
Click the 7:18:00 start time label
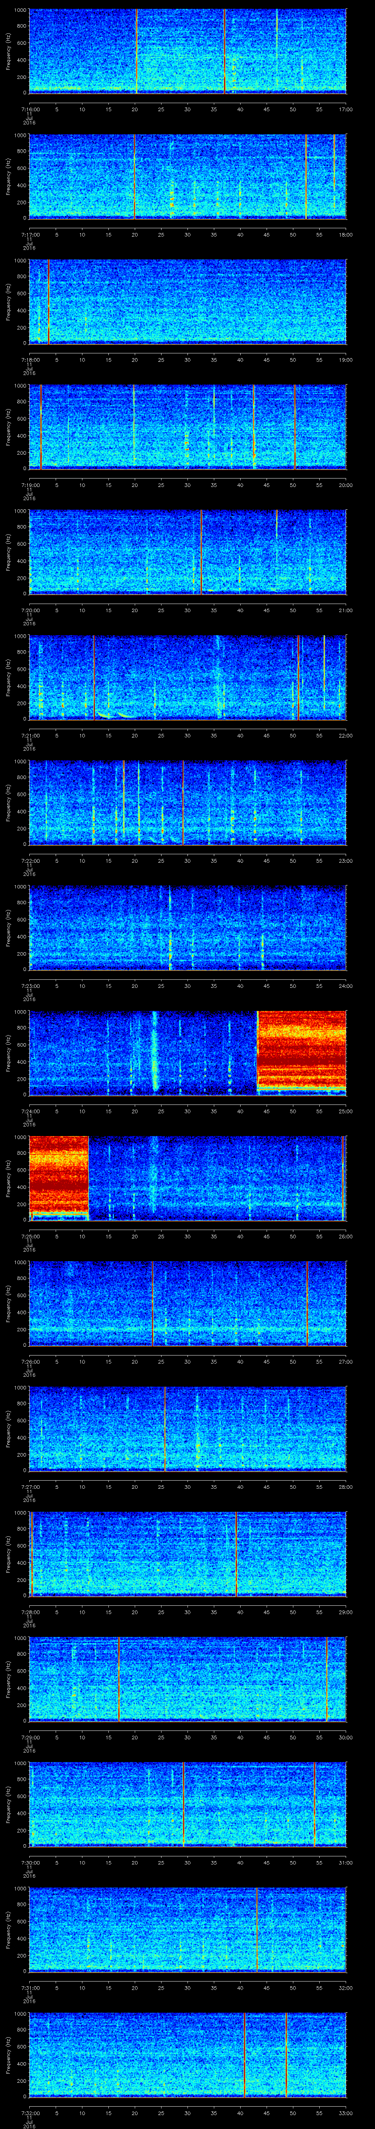coord(30,360)
